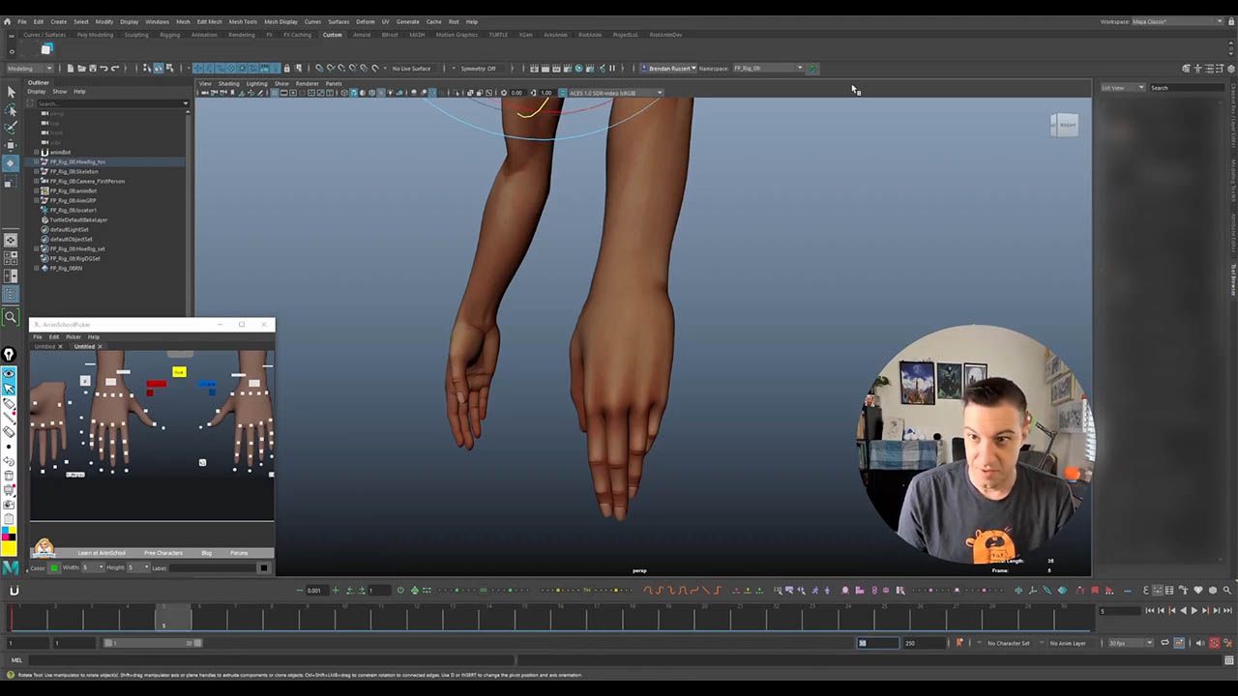Open the Deform menu
The height and width of the screenshot is (696, 1238).
click(x=365, y=21)
